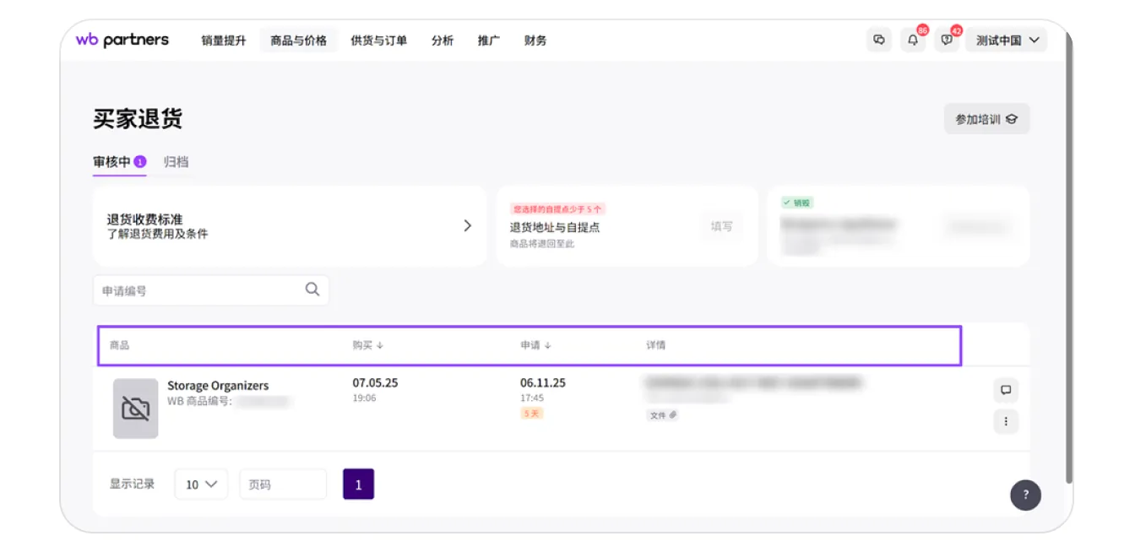Open the chat messages icon in header
This screenshot has width=1135, height=552.
pyautogui.click(x=879, y=40)
